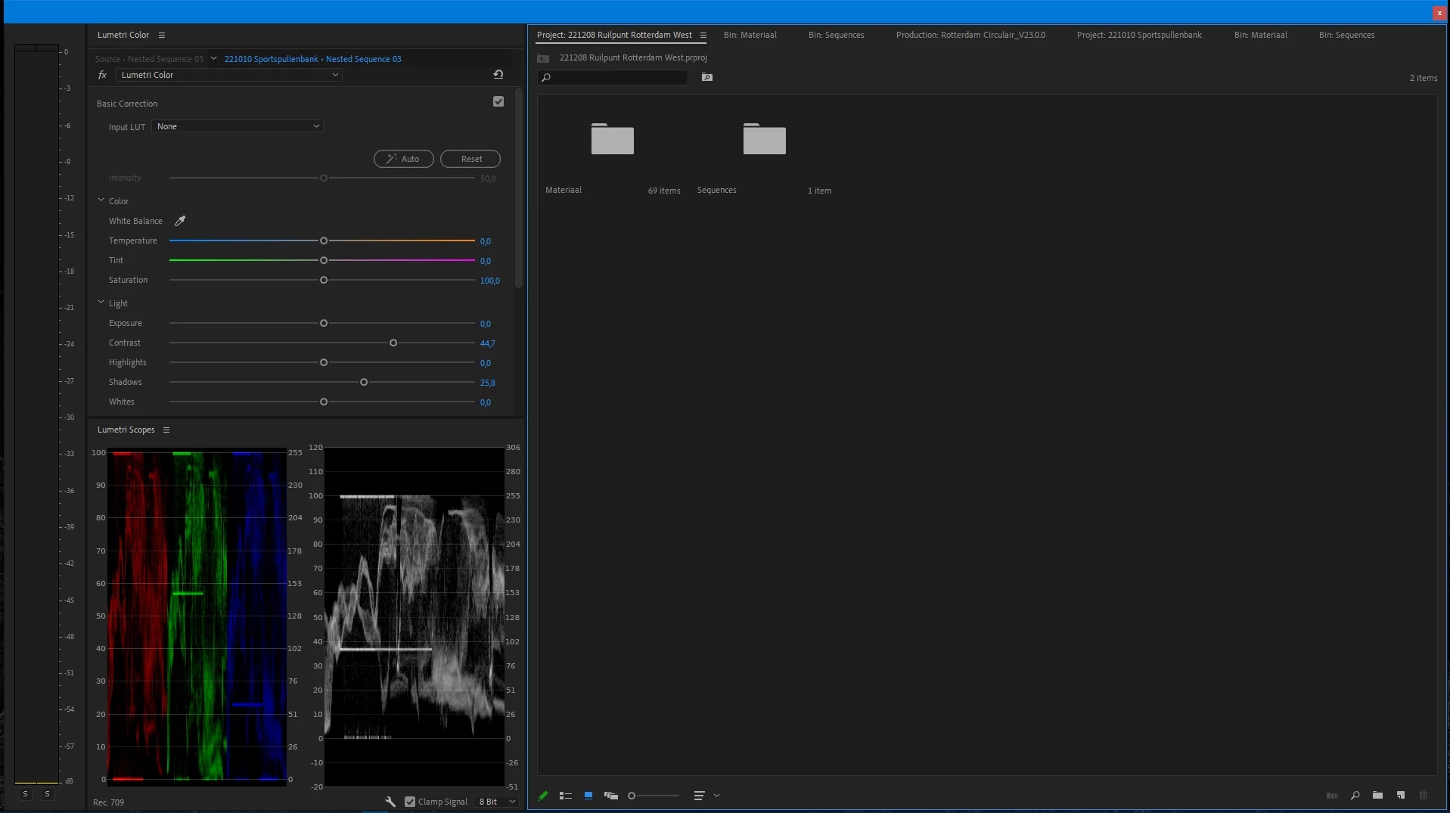This screenshot has width=1450, height=813.
Task: Click the Contrast slider handle
Action: point(393,343)
